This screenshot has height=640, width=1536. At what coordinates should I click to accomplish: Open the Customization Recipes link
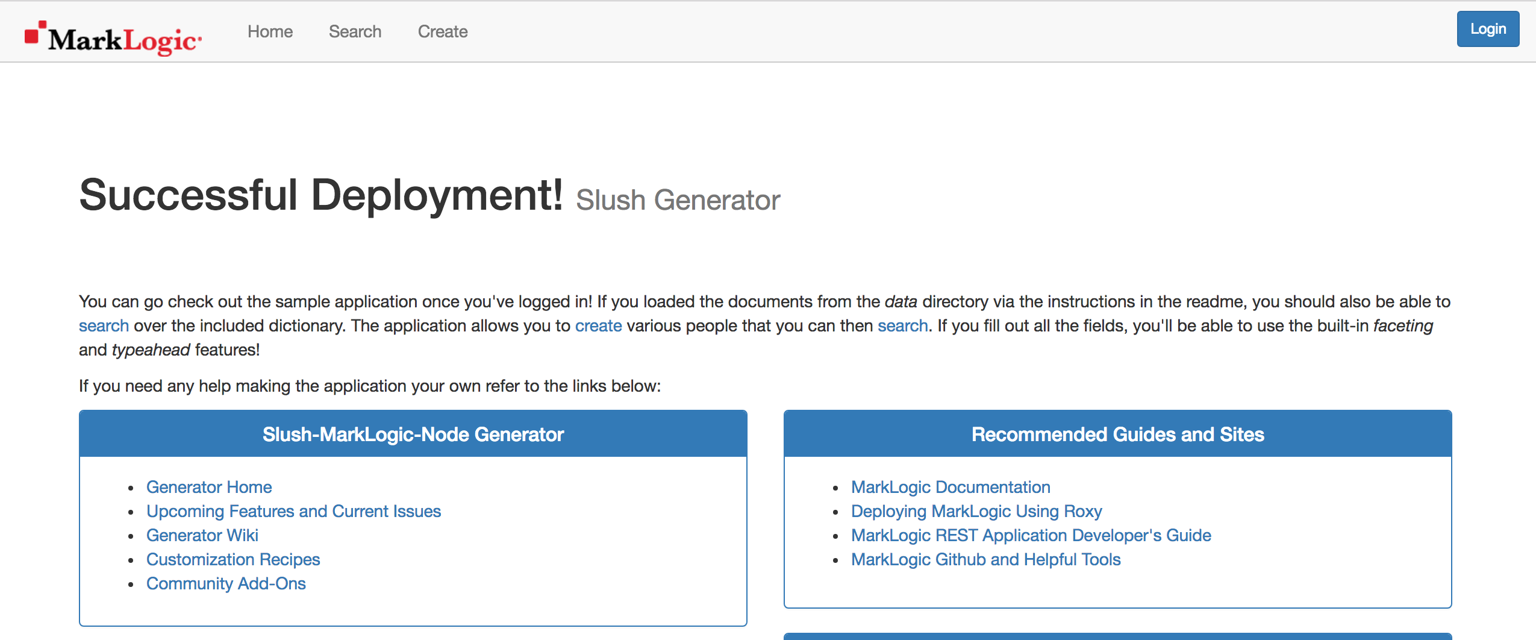coord(233,559)
